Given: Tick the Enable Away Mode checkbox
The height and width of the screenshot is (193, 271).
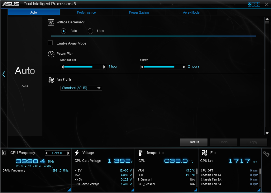Looking at the screenshot, I should click(50, 43).
